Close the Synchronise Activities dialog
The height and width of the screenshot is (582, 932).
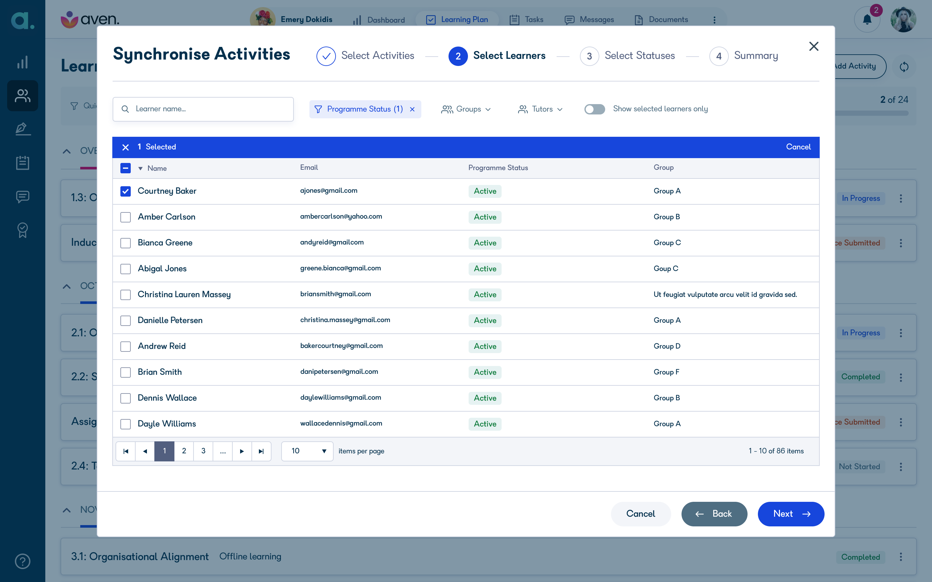pyautogui.click(x=813, y=46)
